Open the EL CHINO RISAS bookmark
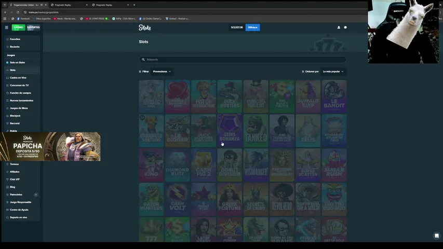This screenshot has height=249, width=443. point(97,19)
